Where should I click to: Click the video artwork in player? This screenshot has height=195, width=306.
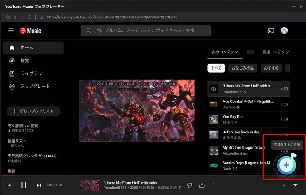click(136, 111)
